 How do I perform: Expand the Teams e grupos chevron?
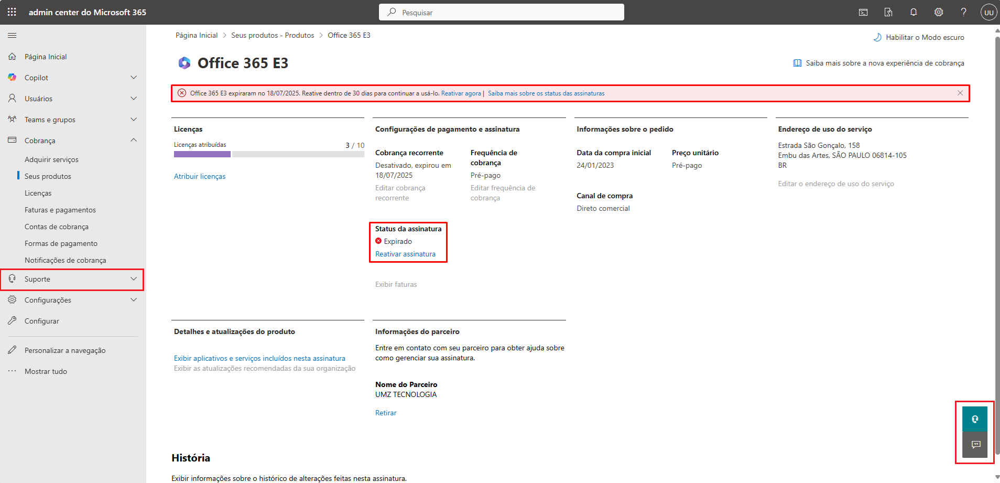[134, 119]
